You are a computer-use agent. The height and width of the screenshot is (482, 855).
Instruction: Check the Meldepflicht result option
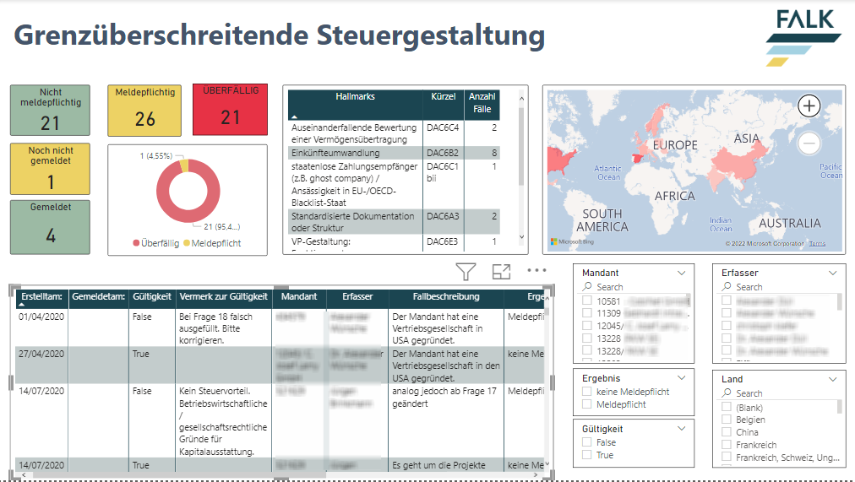587,404
